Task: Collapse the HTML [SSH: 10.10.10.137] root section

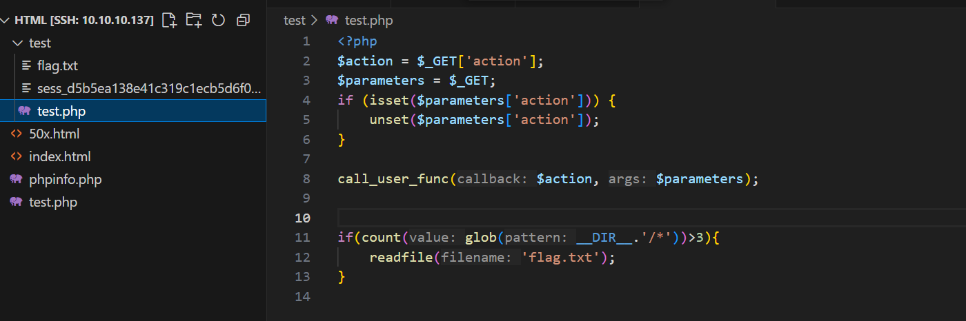Action: [6, 20]
